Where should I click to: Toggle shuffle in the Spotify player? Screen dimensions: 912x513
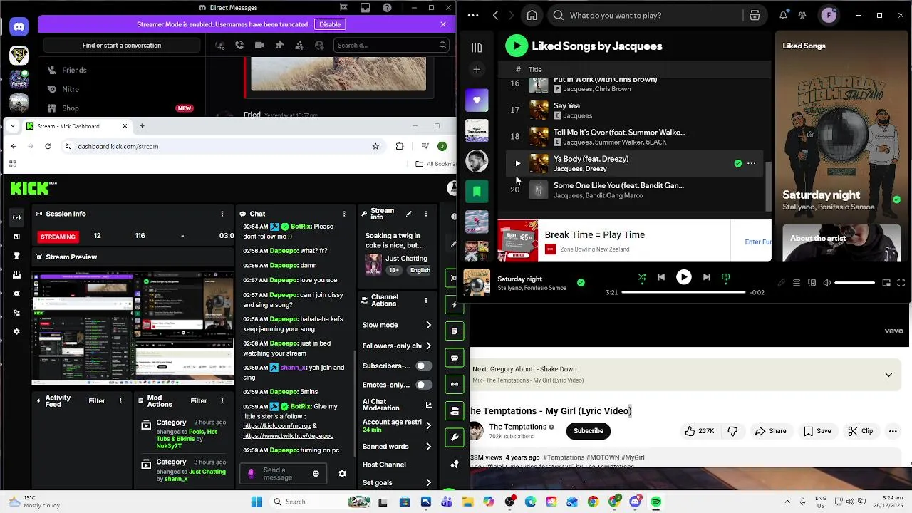642,278
